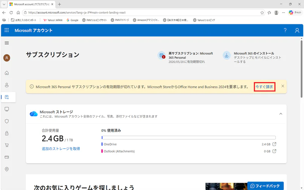This screenshot has height=190, width=304.
Task: Open OneDrive external link icon
Action: pyautogui.click(x=274, y=144)
